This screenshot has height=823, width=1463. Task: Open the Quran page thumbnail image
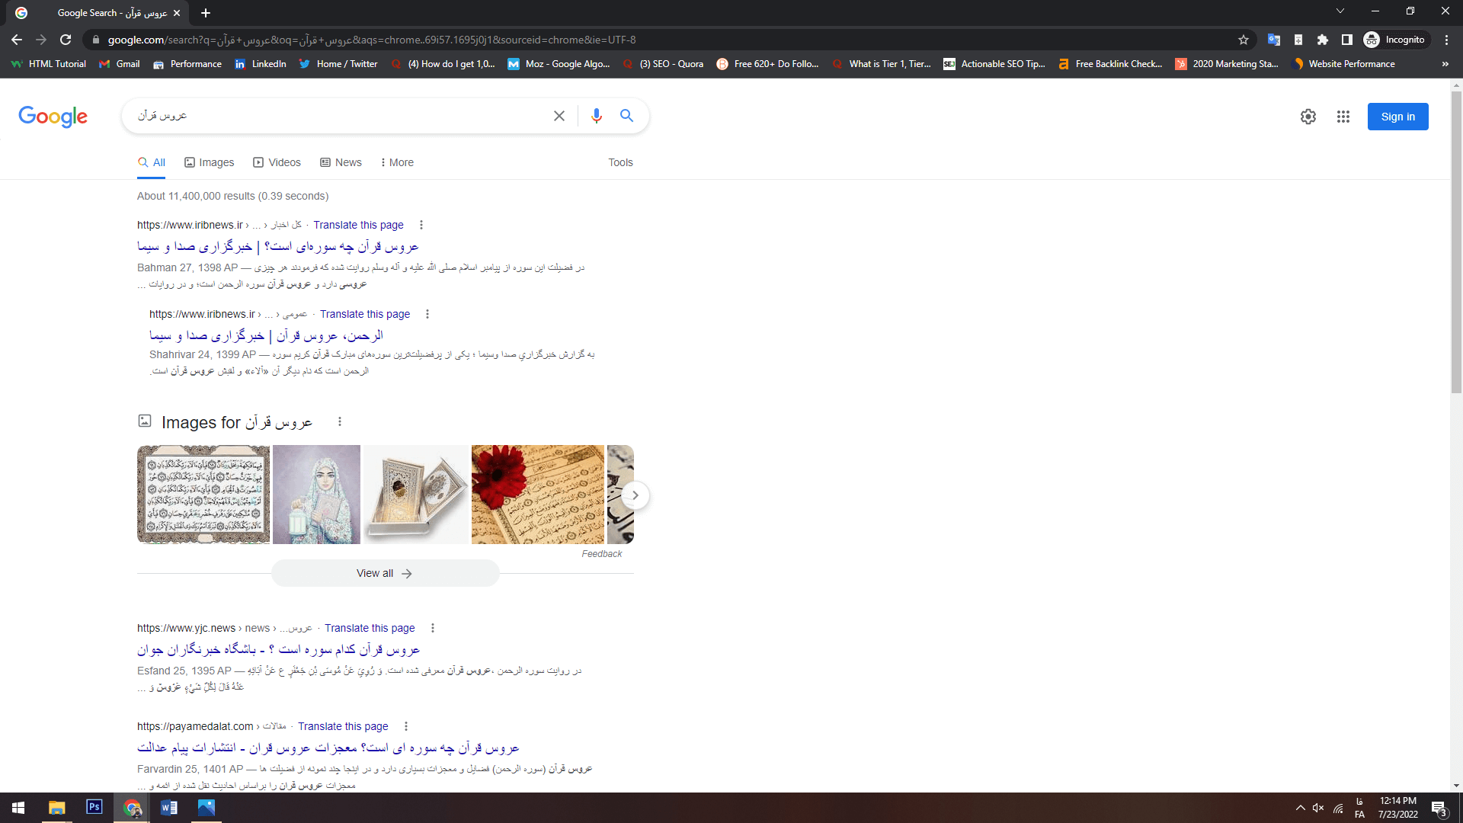click(203, 495)
